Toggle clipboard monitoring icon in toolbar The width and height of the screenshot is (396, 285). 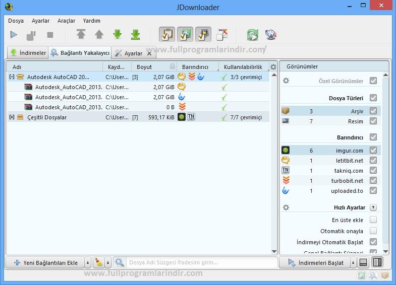pyautogui.click(x=166, y=35)
